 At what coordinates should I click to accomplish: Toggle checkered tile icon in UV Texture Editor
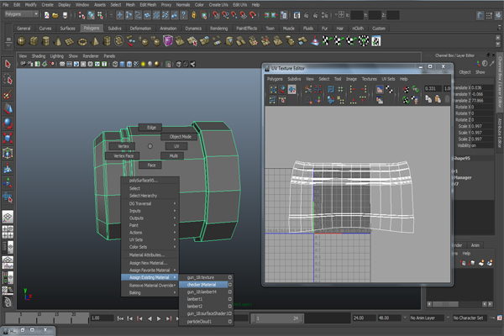point(389,89)
